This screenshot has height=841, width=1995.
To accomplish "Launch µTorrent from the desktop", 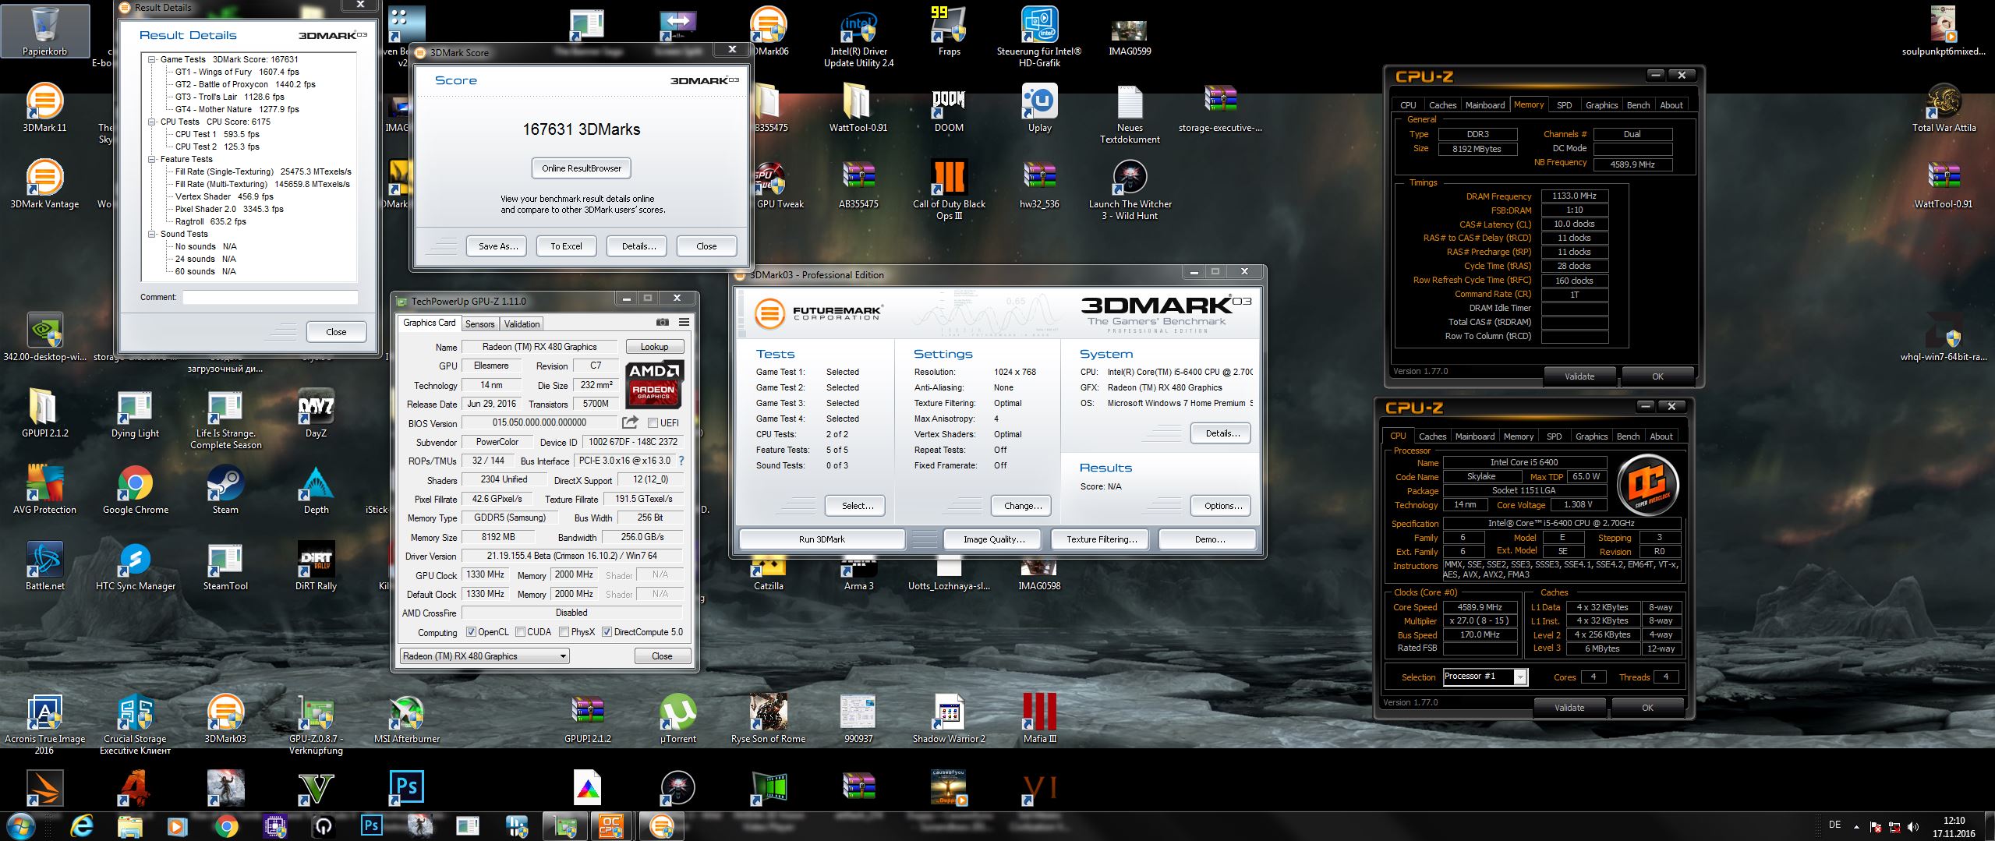I will (x=677, y=719).
